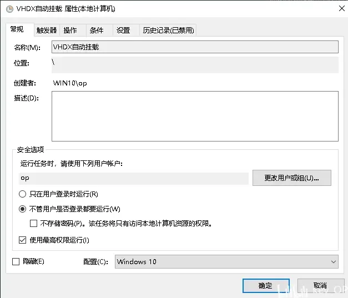Open the 操作 tab
Screen dimensions: 348x298
[73, 30]
